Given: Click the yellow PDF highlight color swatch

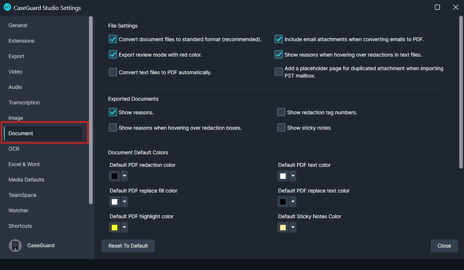Looking at the screenshot, I should [x=114, y=228].
